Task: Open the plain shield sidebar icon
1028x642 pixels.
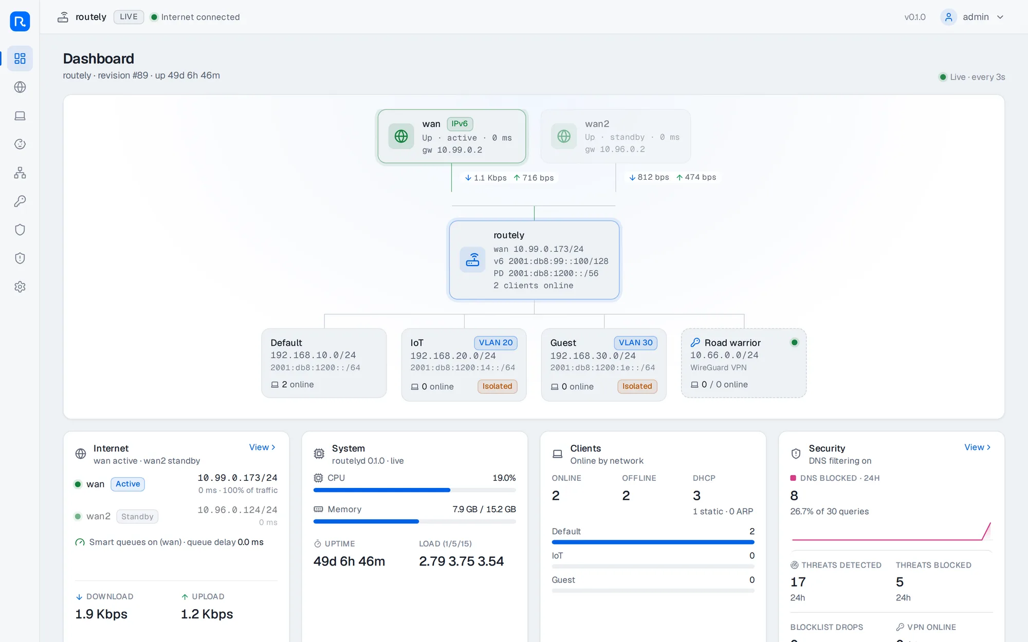Action: pyautogui.click(x=20, y=230)
